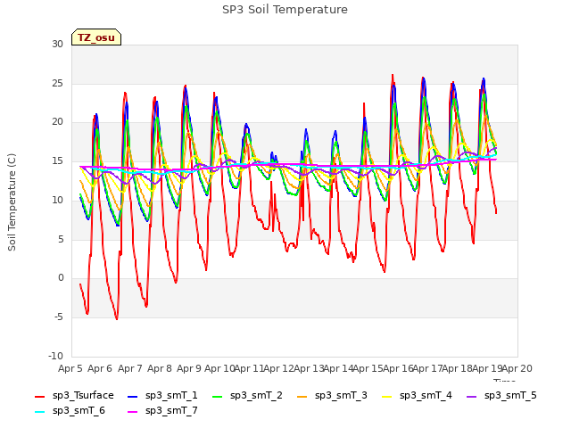The height and width of the screenshot is (428, 571).
Task: Click the -10 y-axis tick label
Action: point(55,356)
